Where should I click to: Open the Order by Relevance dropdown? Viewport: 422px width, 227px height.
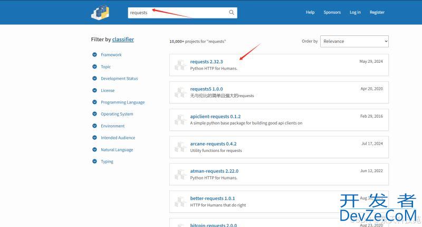pos(354,41)
